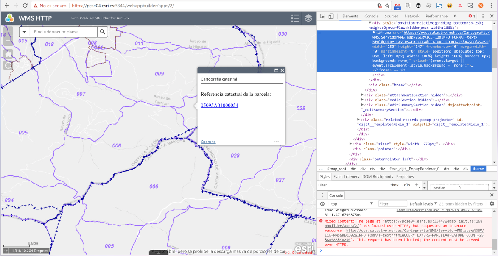498x256 pixels.
Task: Open the Legend widget in the app header
Action: pos(295,18)
